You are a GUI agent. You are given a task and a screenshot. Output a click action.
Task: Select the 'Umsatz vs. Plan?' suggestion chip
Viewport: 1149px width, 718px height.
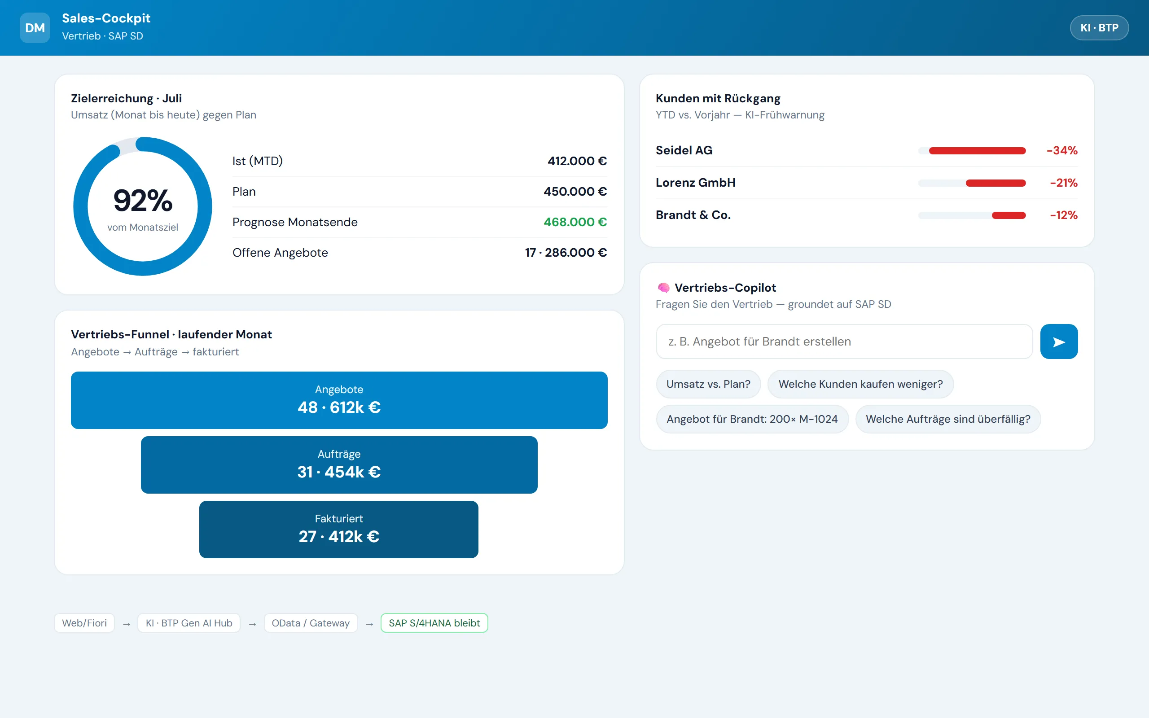point(708,384)
